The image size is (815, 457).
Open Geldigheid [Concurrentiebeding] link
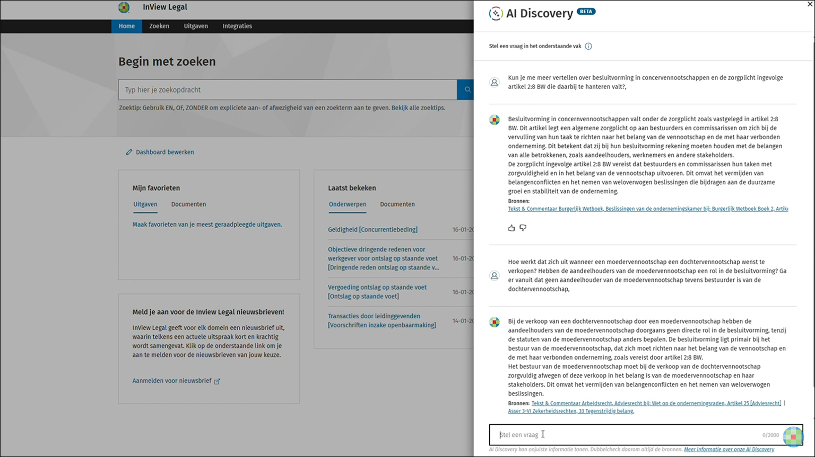point(372,230)
